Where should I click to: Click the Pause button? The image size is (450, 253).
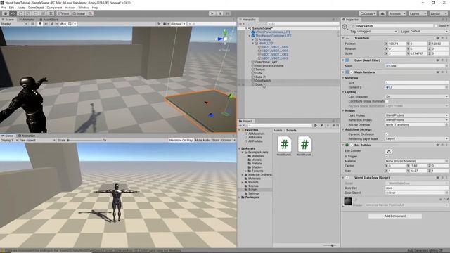coord(219,13)
